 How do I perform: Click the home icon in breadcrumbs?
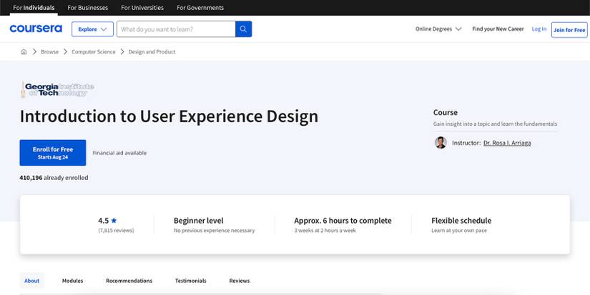click(24, 51)
